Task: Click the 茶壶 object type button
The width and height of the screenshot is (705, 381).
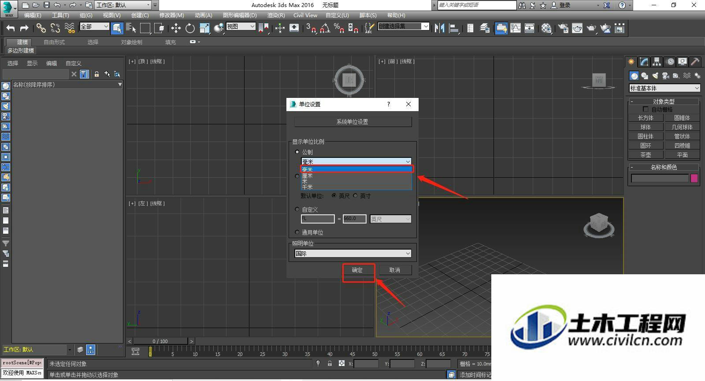Action: pyautogui.click(x=646, y=155)
